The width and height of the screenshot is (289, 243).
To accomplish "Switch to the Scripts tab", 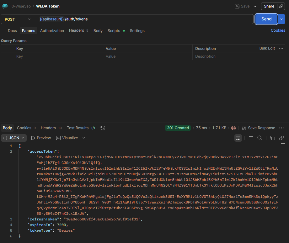I will (116, 31).
